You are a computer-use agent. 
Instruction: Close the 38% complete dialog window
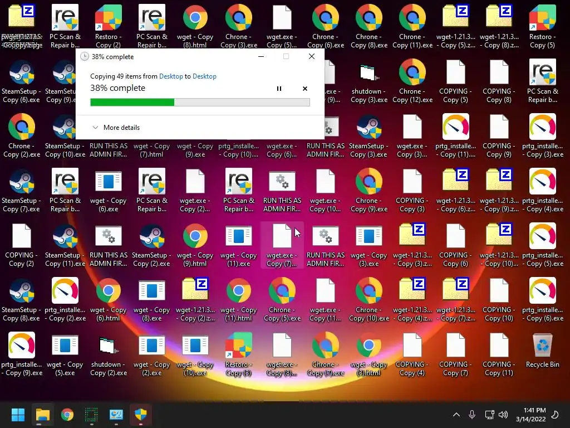tap(312, 56)
